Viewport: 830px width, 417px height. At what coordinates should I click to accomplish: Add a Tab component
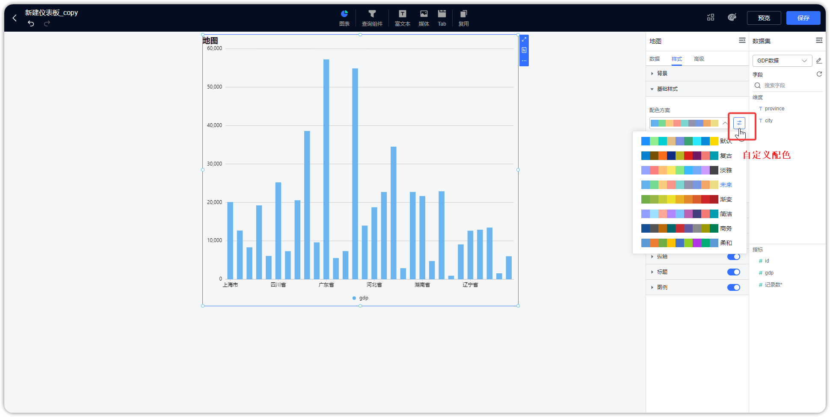pyautogui.click(x=442, y=18)
